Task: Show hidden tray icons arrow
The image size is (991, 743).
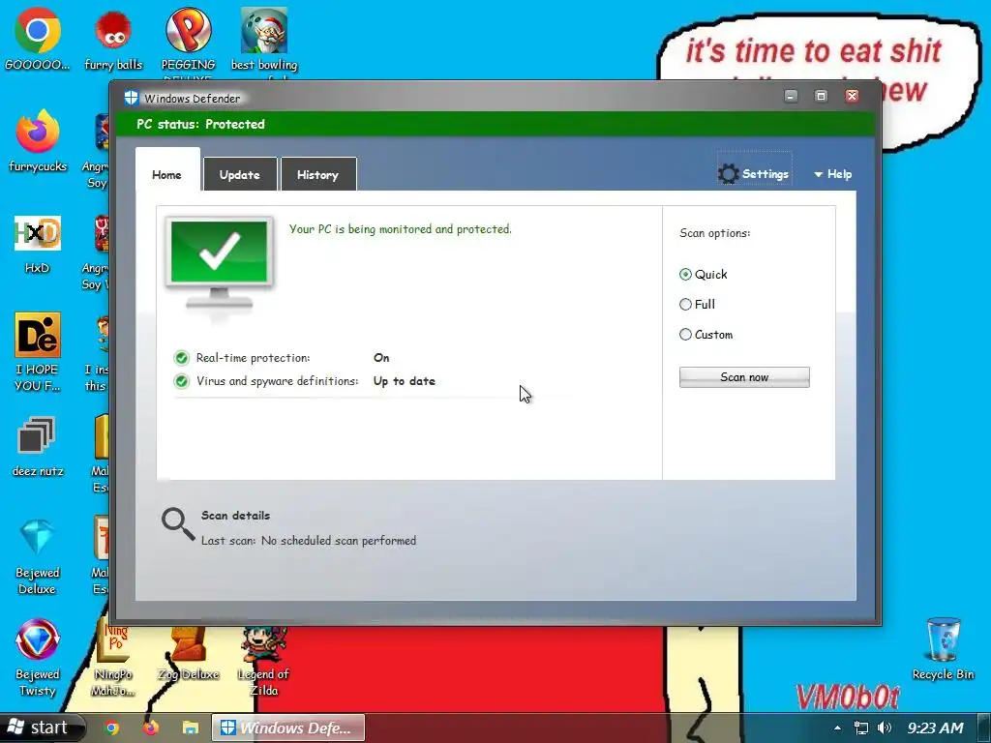Action: tap(837, 728)
